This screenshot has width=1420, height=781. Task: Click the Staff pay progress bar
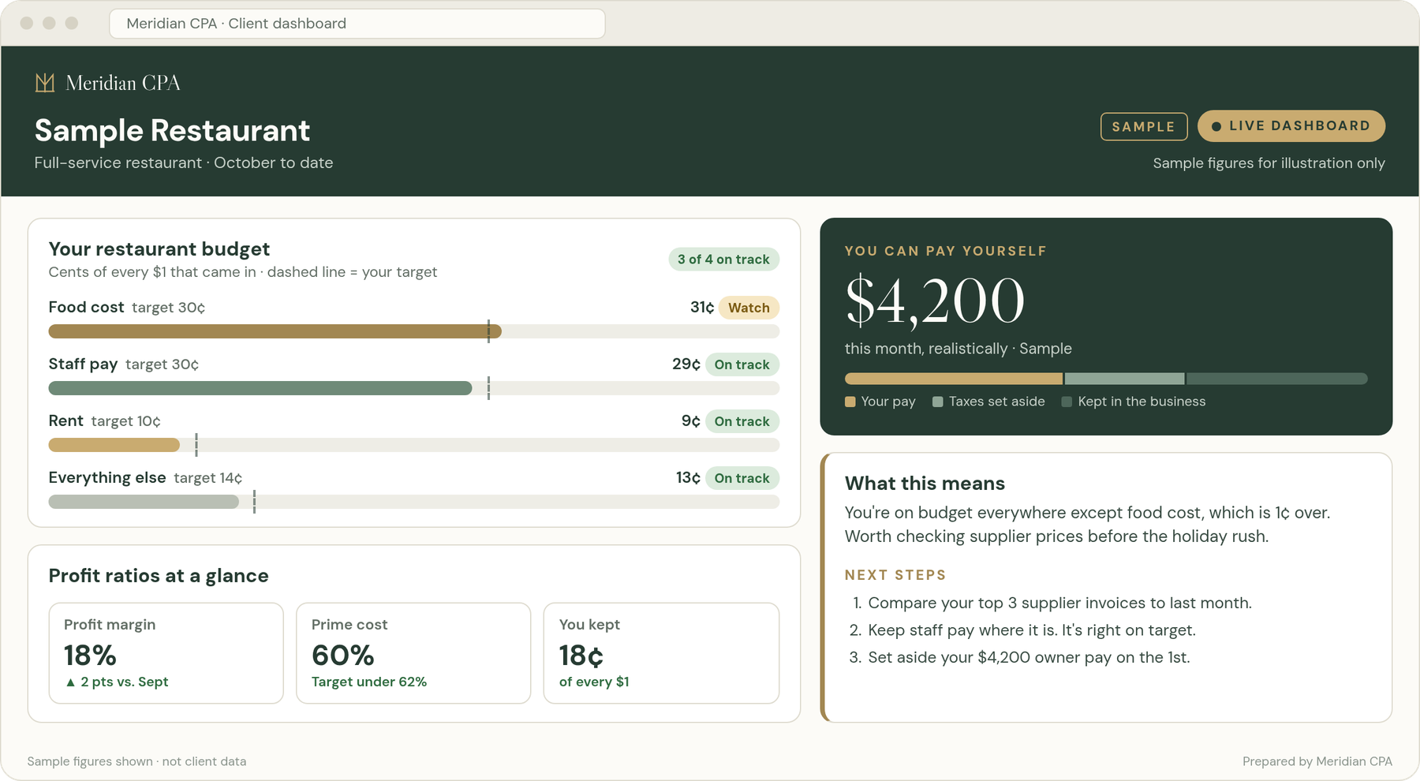point(414,388)
